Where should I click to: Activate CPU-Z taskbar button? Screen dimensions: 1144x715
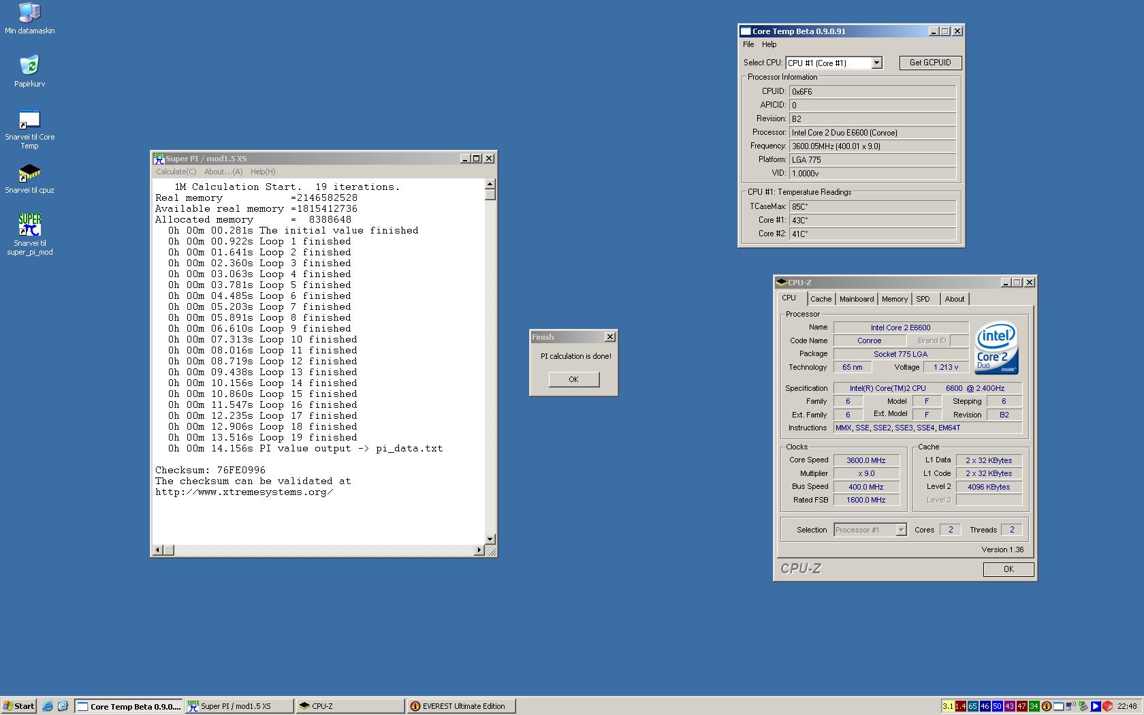350,706
